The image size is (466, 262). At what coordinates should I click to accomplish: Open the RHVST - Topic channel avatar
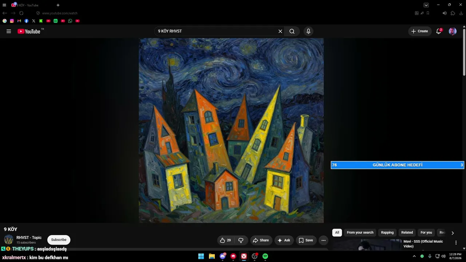point(9,240)
